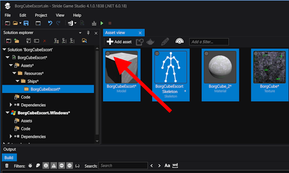The width and height of the screenshot is (289, 173).
Task: Toggle the info filter in Output
Action: (46, 166)
